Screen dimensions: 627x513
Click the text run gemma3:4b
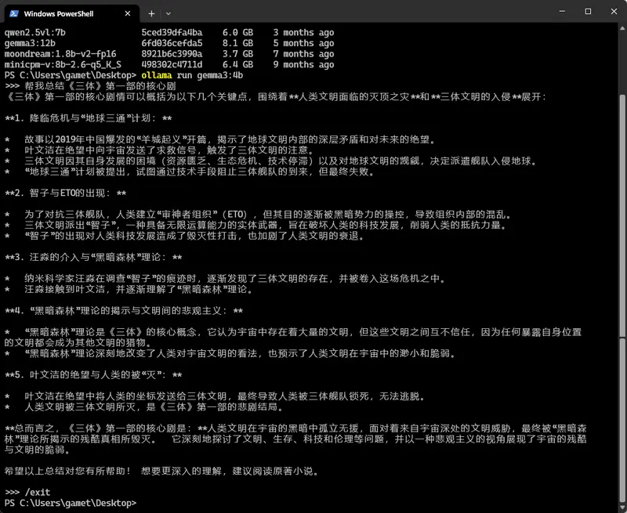(x=210, y=75)
